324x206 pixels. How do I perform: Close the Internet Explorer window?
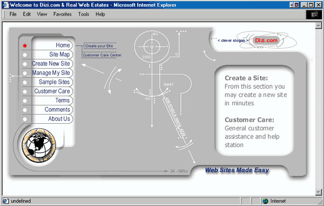(318, 5)
